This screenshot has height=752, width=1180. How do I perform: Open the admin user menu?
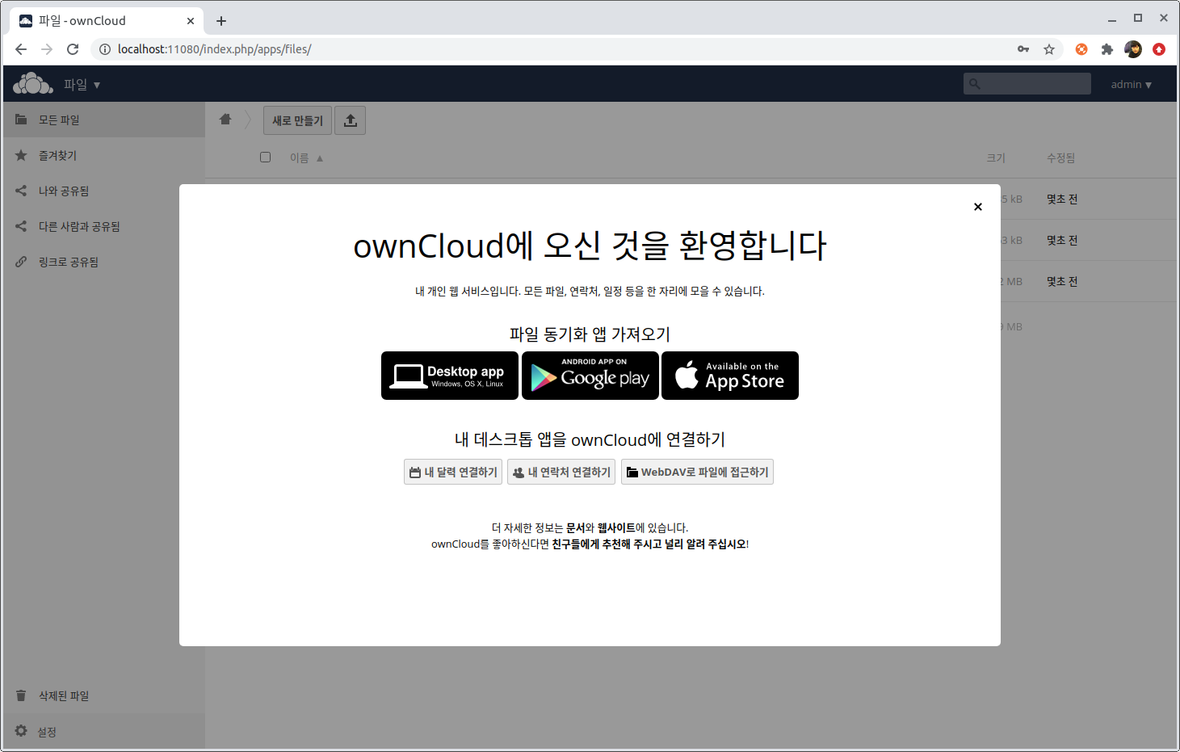pyautogui.click(x=1131, y=84)
